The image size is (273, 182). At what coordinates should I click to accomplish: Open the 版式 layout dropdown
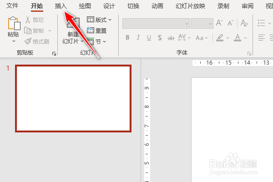click(x=99, y=20)
